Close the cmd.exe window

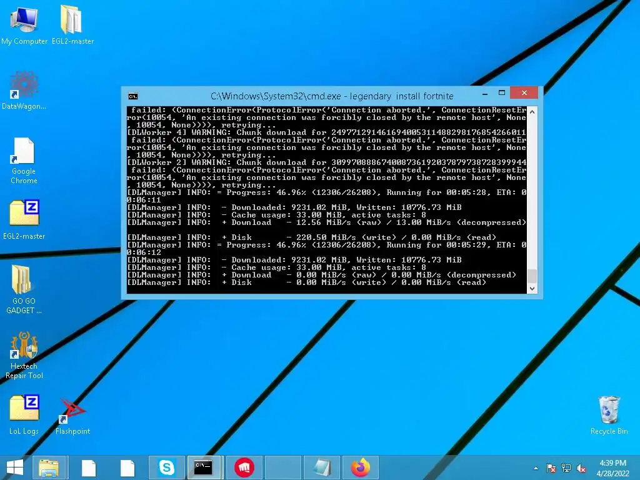pos(524,92)
